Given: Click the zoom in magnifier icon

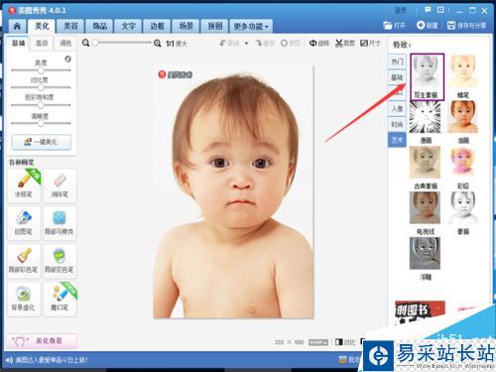Looking at the screenshot, I should coord(158,44).
